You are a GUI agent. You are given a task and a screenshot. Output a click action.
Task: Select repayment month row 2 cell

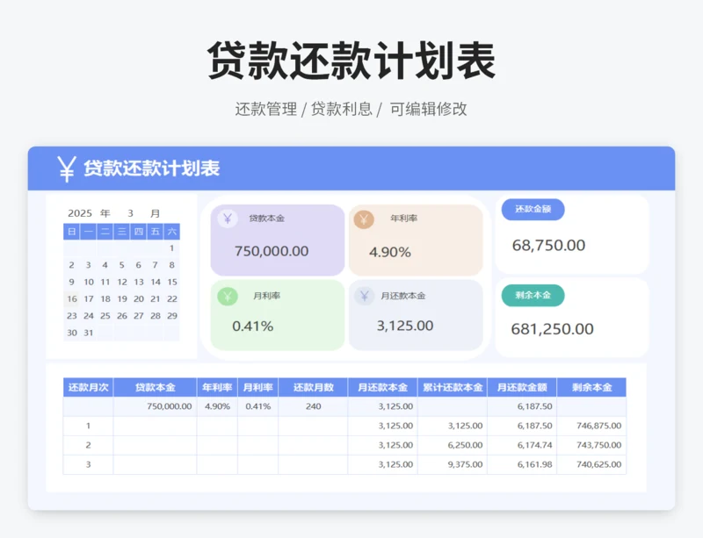(x=89, y=445)
